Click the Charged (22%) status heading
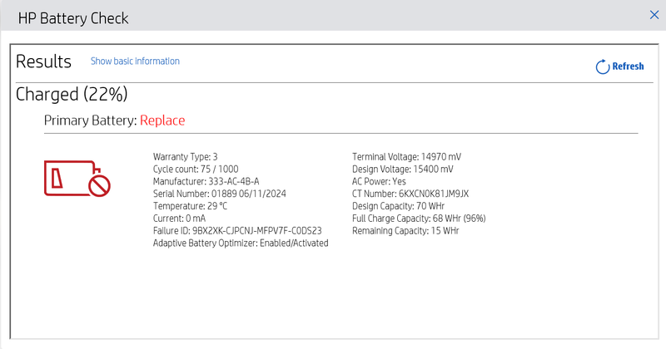Screen dimensions: 666x349 (x=72, y=94)
